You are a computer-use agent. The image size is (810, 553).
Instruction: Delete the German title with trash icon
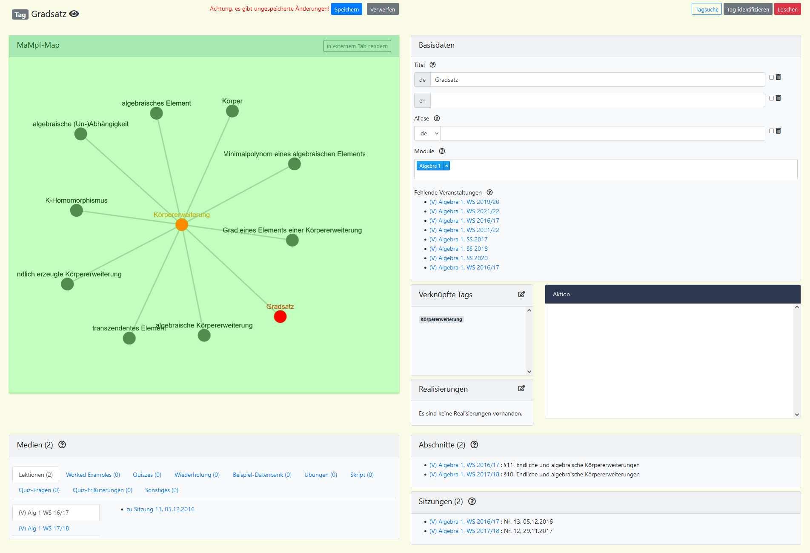click(778, 77)
